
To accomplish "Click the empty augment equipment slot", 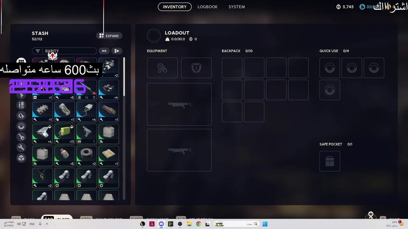I will pos(162,68).
